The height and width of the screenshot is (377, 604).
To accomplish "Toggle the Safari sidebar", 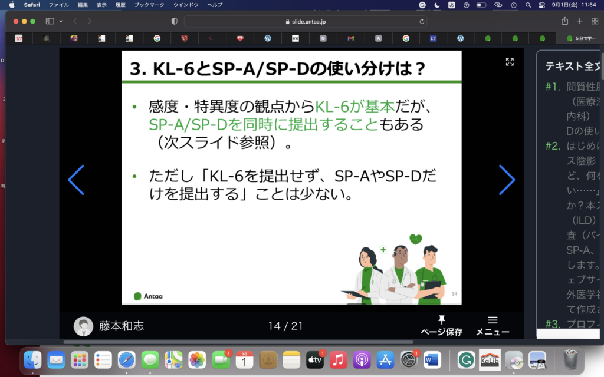I will click(x=50, y=21).
